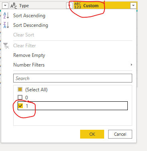Focus the Search filter input box
The width and height of the screenshot is (147, 151).
pos(72,78)
